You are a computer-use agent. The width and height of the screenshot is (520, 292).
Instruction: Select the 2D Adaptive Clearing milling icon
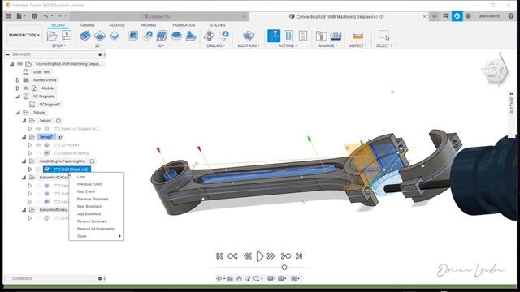click(x=85, y=36)
